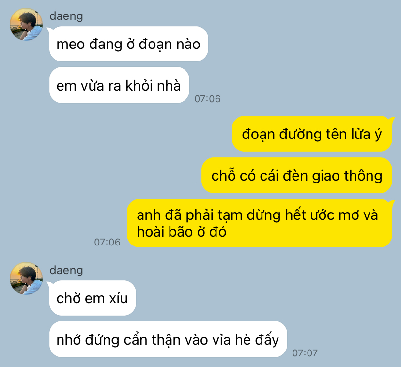Click the 07:07 timestamp at the bottom
Image resolution: width=401 pixels, height=367 pixels.
(x=305, y=353)
